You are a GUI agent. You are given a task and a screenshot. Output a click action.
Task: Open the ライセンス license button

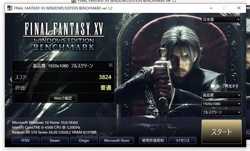pyautogui.click(x=182, y=141)
